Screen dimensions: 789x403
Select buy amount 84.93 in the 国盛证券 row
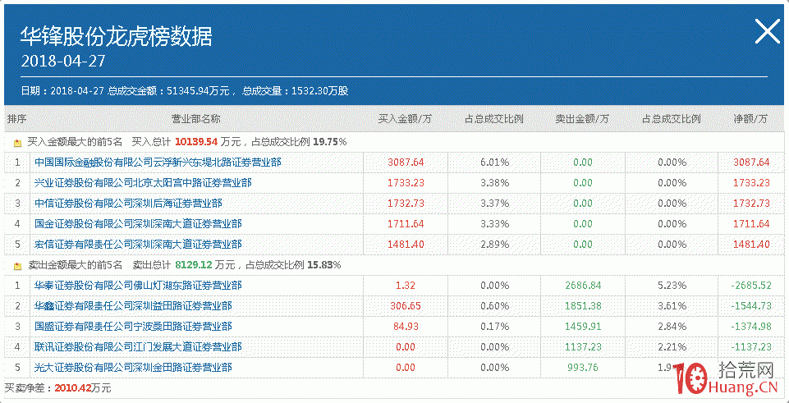[406, 327]
